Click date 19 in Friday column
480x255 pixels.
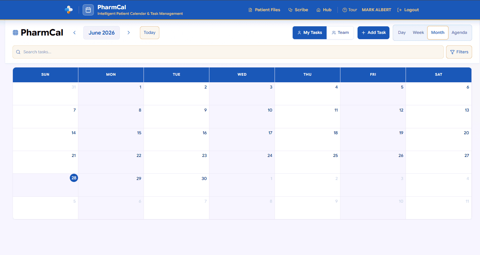coord(401,133)
